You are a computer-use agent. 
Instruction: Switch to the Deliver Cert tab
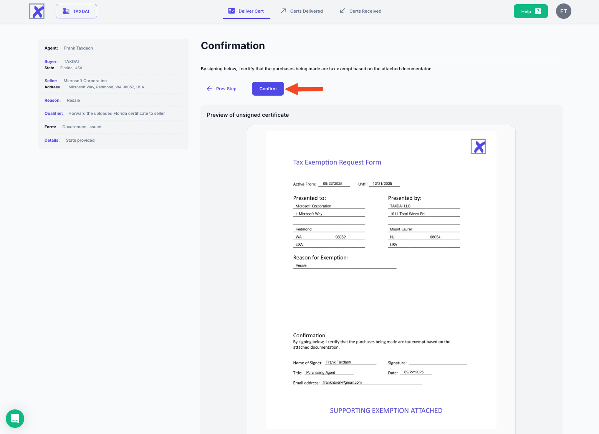pyautogui.click(x=251, y=11)
